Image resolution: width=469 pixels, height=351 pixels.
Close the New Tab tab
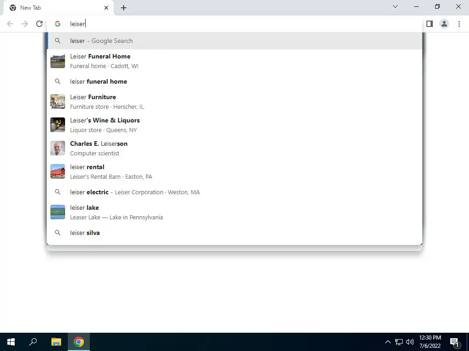(x=106, y=8)
